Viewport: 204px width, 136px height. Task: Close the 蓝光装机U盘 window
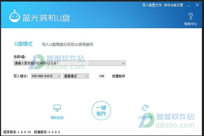[197, 5]
